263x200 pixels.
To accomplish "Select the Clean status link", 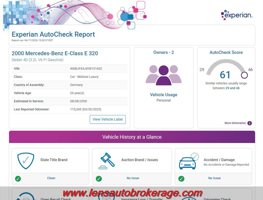I will click(51, 178).
